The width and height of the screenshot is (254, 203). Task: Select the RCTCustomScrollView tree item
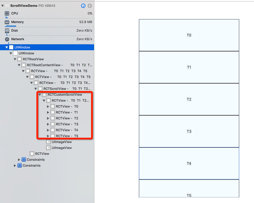tap(47, 95)
